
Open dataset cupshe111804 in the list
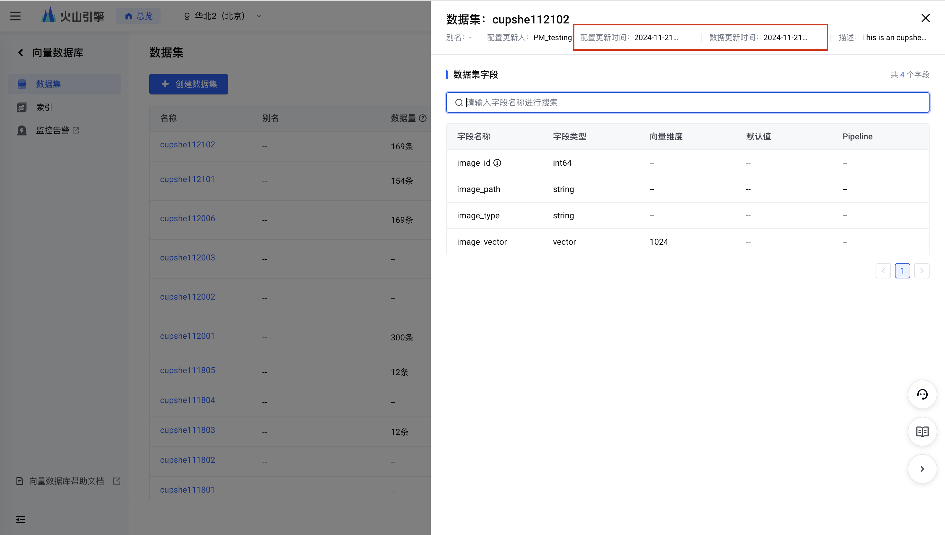click(x=187, y=400)
